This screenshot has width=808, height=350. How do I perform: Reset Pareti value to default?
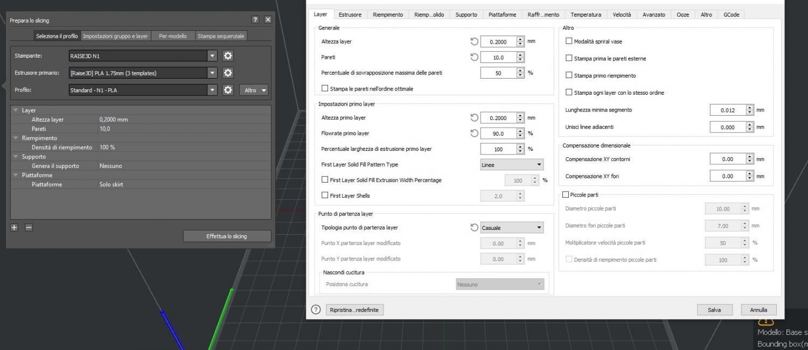(474, 57)
